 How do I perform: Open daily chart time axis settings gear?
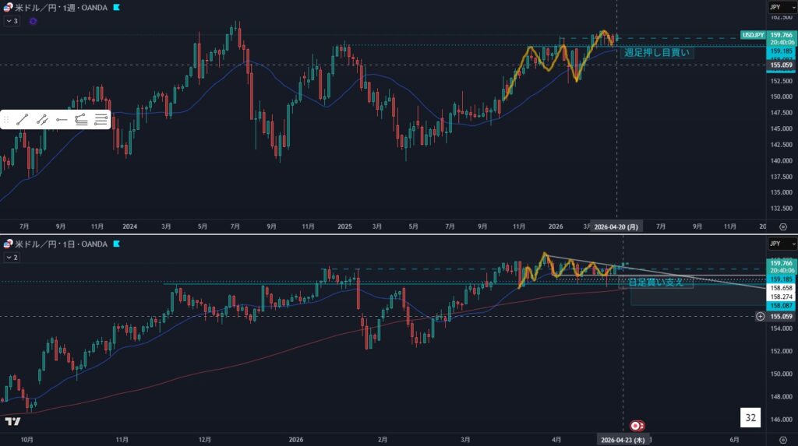(x=782, y=439)
